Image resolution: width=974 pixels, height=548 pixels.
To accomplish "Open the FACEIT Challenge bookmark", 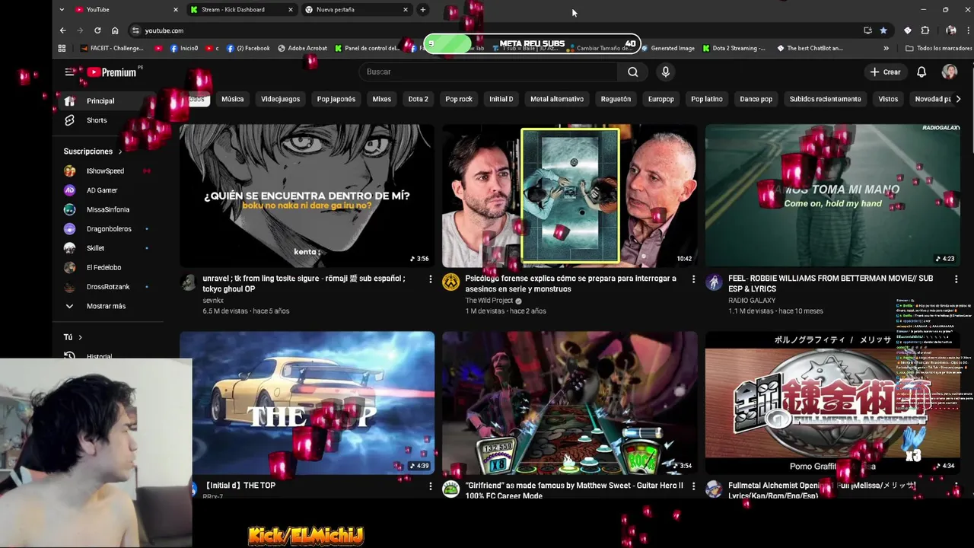I will (x=112, y=48).
